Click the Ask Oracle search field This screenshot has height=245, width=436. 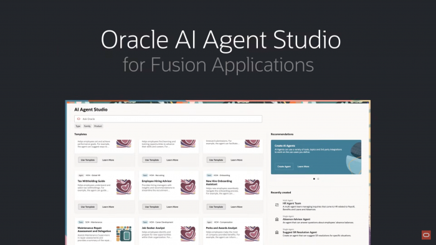click(x=168, y=119)
